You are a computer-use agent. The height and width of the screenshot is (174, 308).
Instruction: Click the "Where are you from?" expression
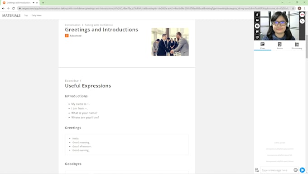tap(85, 118)
